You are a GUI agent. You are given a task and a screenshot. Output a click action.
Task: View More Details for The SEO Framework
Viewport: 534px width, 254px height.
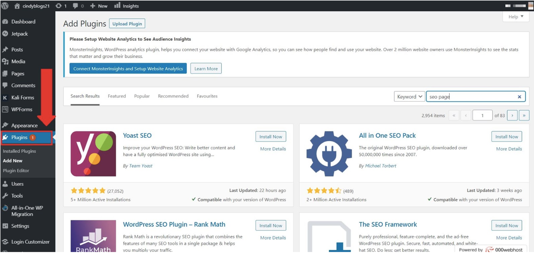(x=509, y=238)
